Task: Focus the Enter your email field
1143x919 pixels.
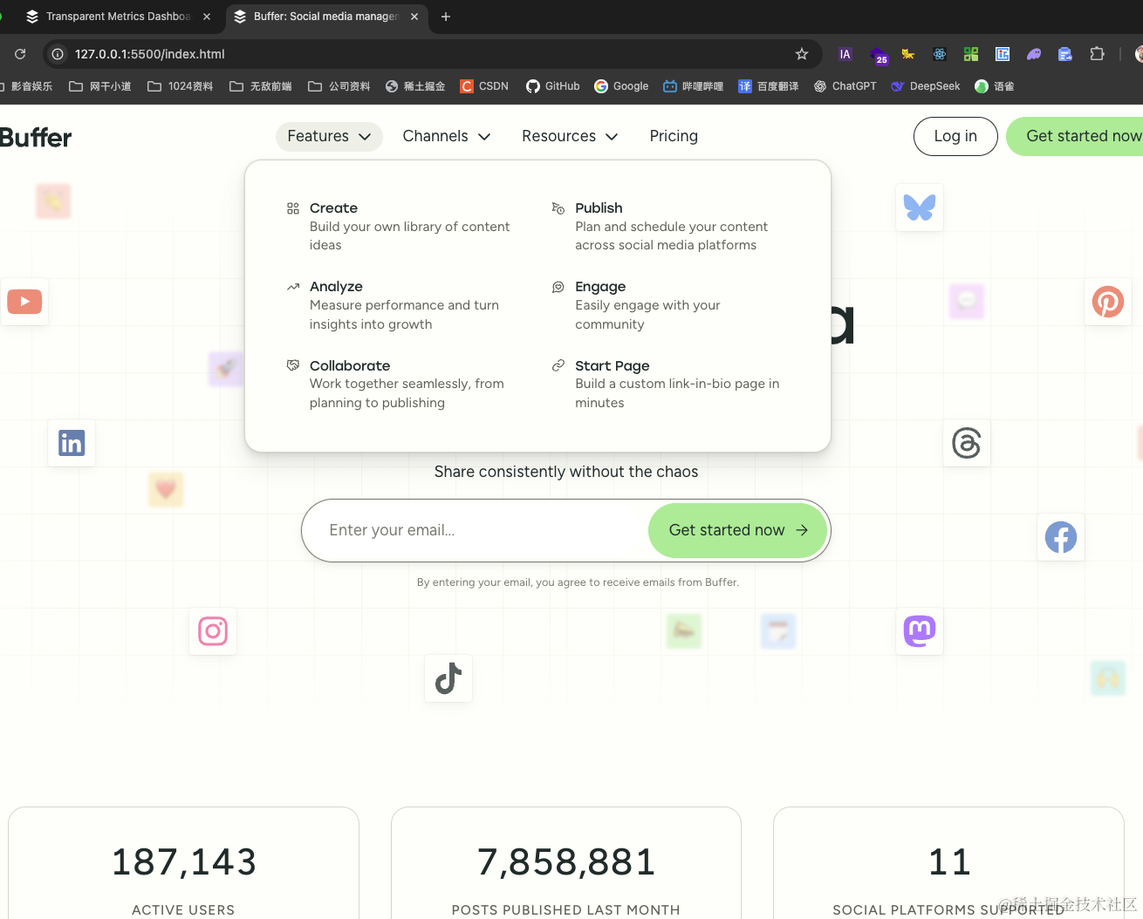Action: pyautogui.click(x=476, y=530)
